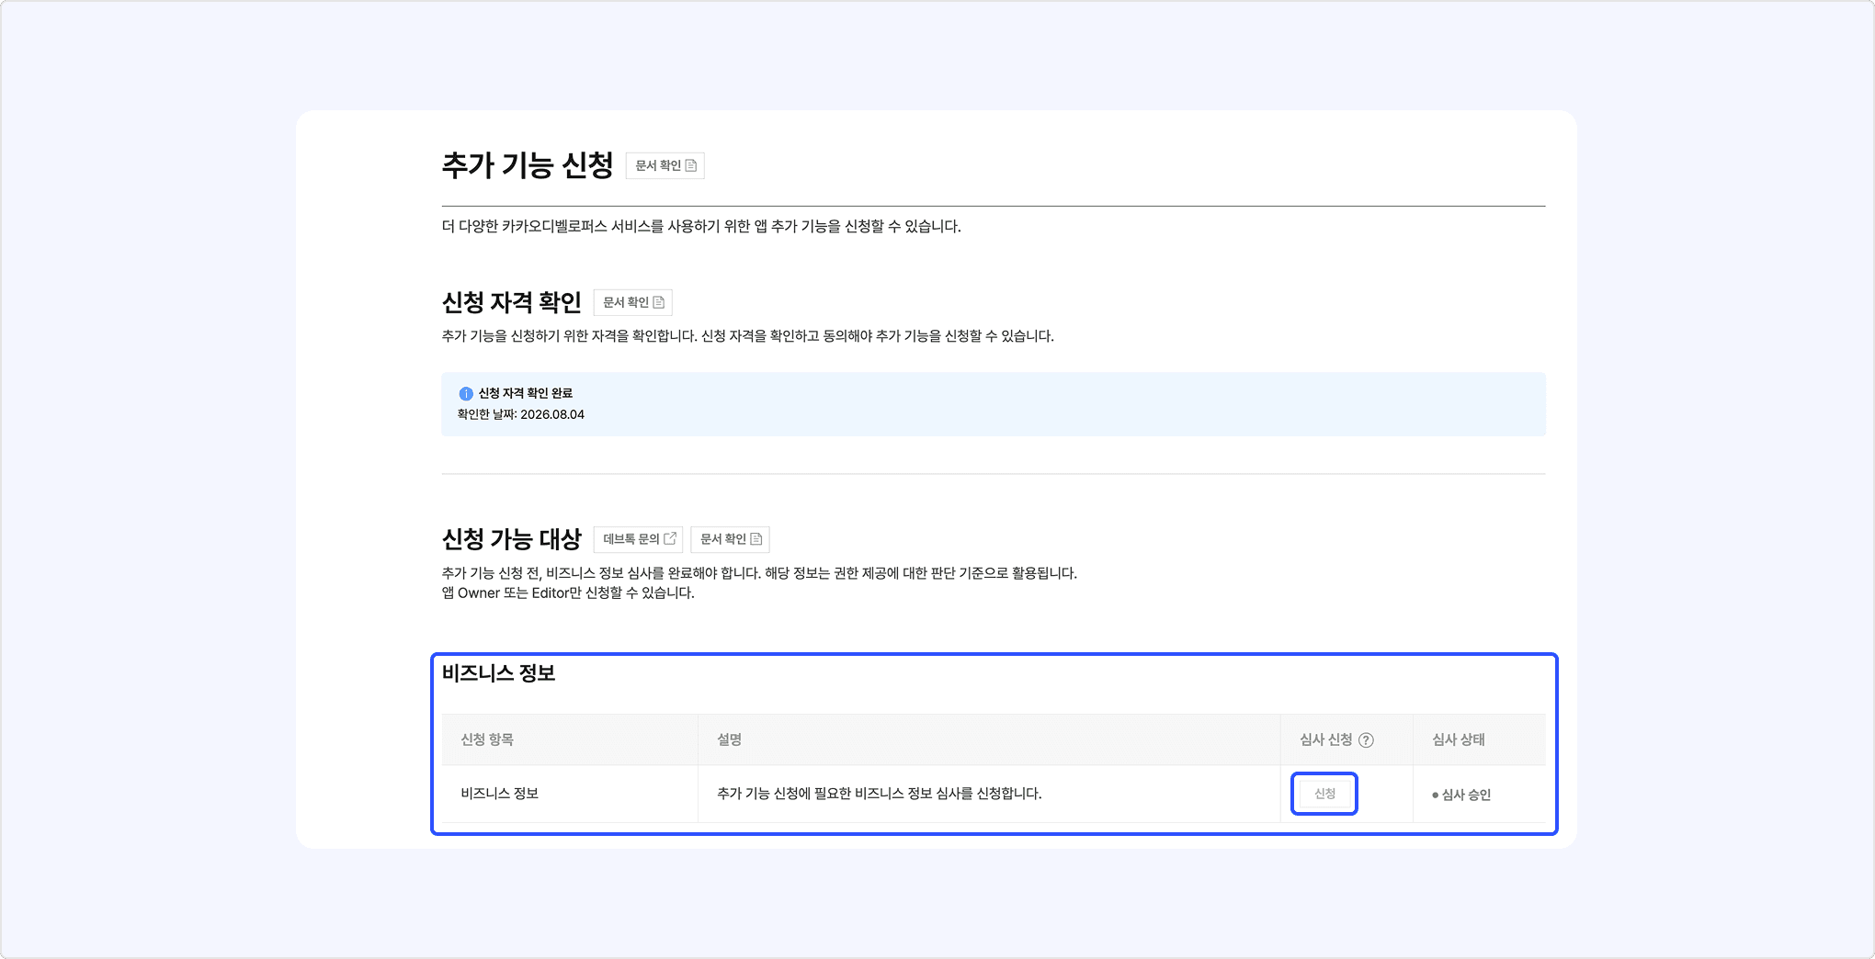The width and height of the screenshot is (1875, 959).
Task: Select the 확인한 날짜: 2026.08.04 text
Action: click(521, 414)
